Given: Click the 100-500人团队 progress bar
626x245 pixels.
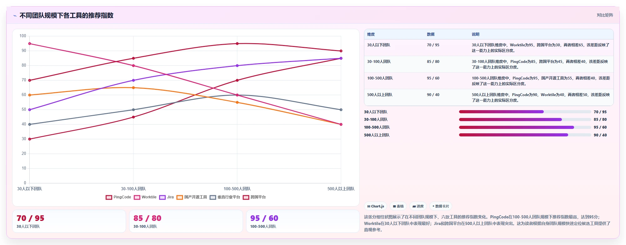Looking at the screenshot, I should coord(525,127).
